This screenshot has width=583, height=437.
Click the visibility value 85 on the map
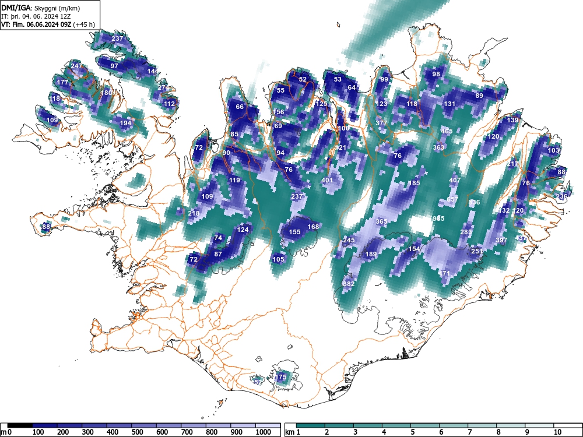pyautogui.click(x=234, y=134)
